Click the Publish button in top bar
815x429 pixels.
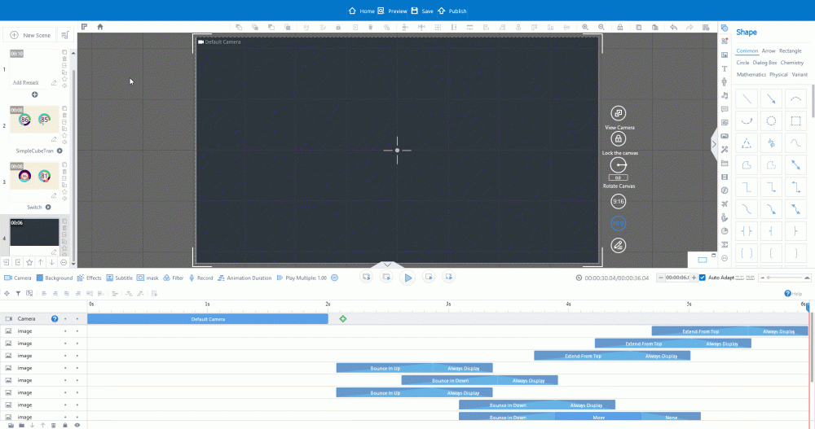(x=452, y=11)
